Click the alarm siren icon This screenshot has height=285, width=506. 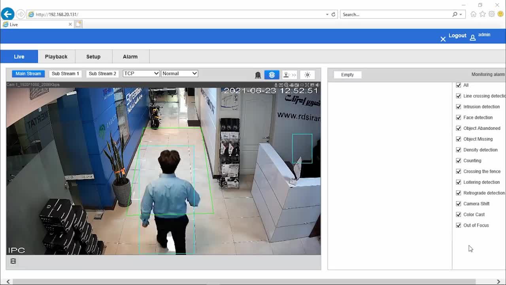[258, 75]
